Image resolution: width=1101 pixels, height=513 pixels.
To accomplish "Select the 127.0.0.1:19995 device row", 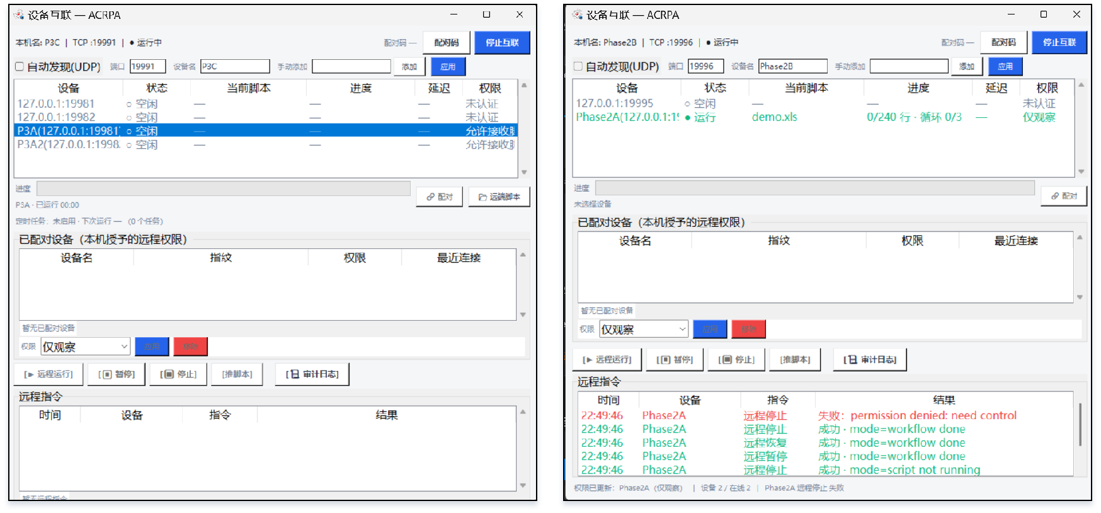I will (x=823, y=103).
